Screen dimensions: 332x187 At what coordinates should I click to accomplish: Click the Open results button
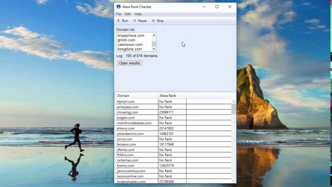129,63
